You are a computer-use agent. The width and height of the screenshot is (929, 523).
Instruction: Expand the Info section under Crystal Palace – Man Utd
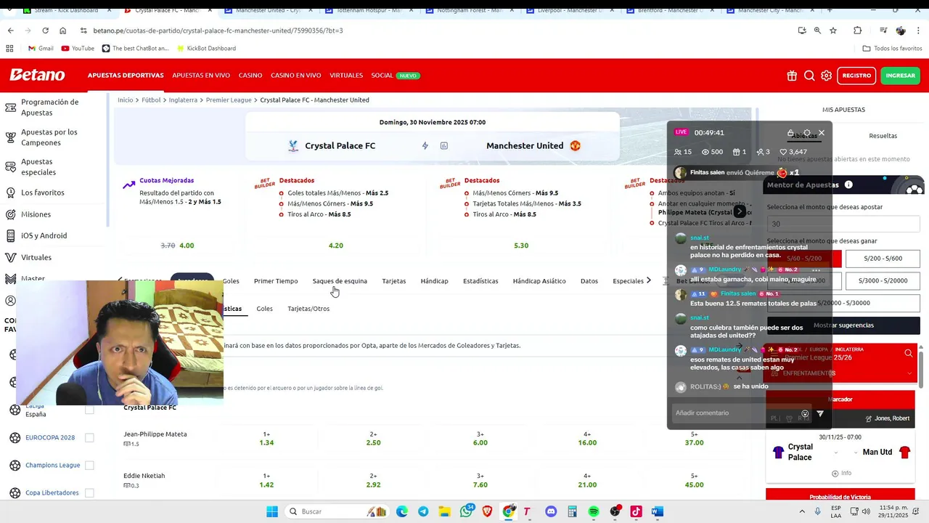click(841, 473)
